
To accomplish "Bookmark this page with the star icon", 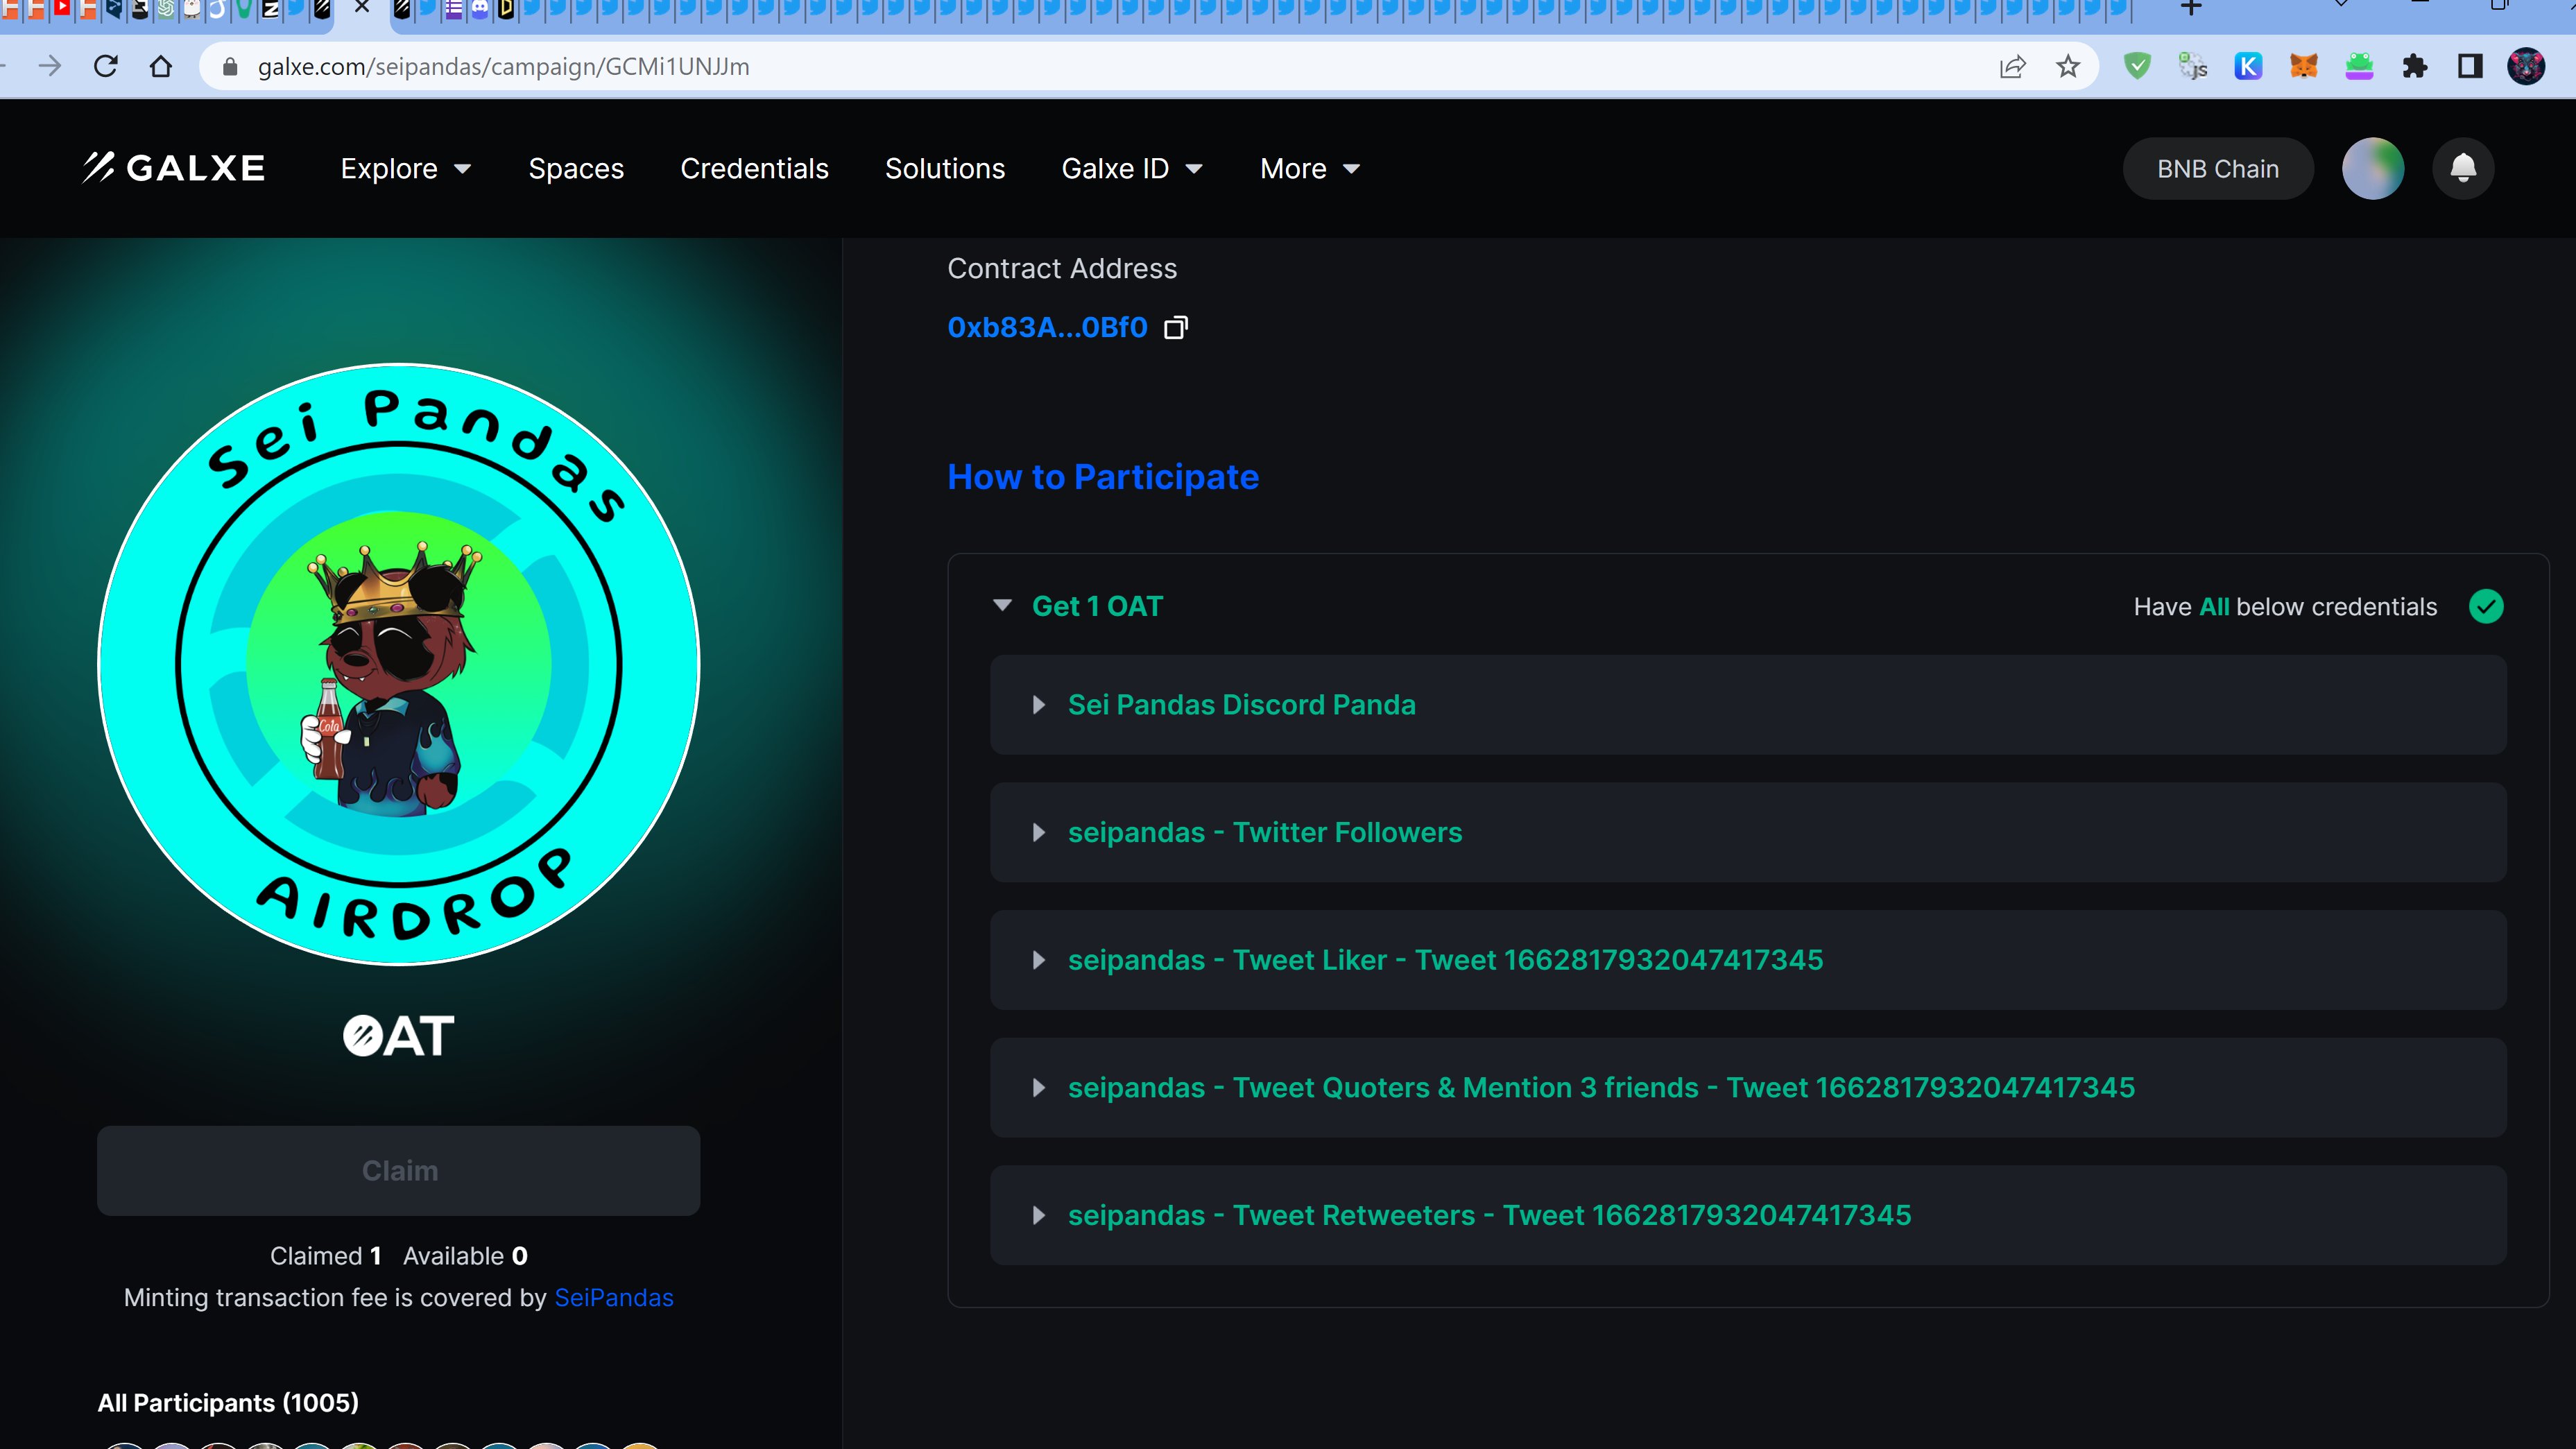I will [2068, 67].
